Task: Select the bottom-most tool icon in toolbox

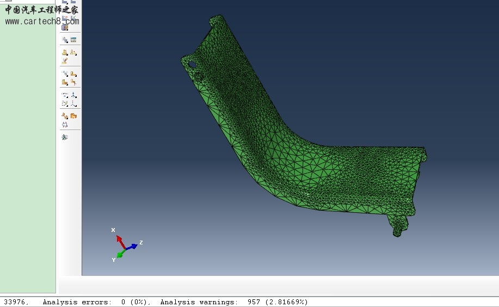Action: coord(65,137)
